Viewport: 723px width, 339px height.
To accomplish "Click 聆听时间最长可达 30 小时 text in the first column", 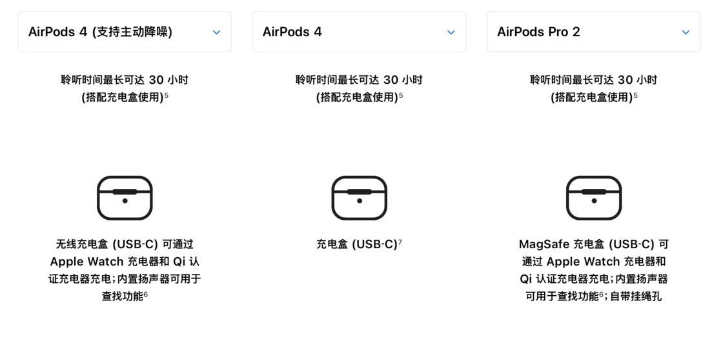I will tap(125, 80).
